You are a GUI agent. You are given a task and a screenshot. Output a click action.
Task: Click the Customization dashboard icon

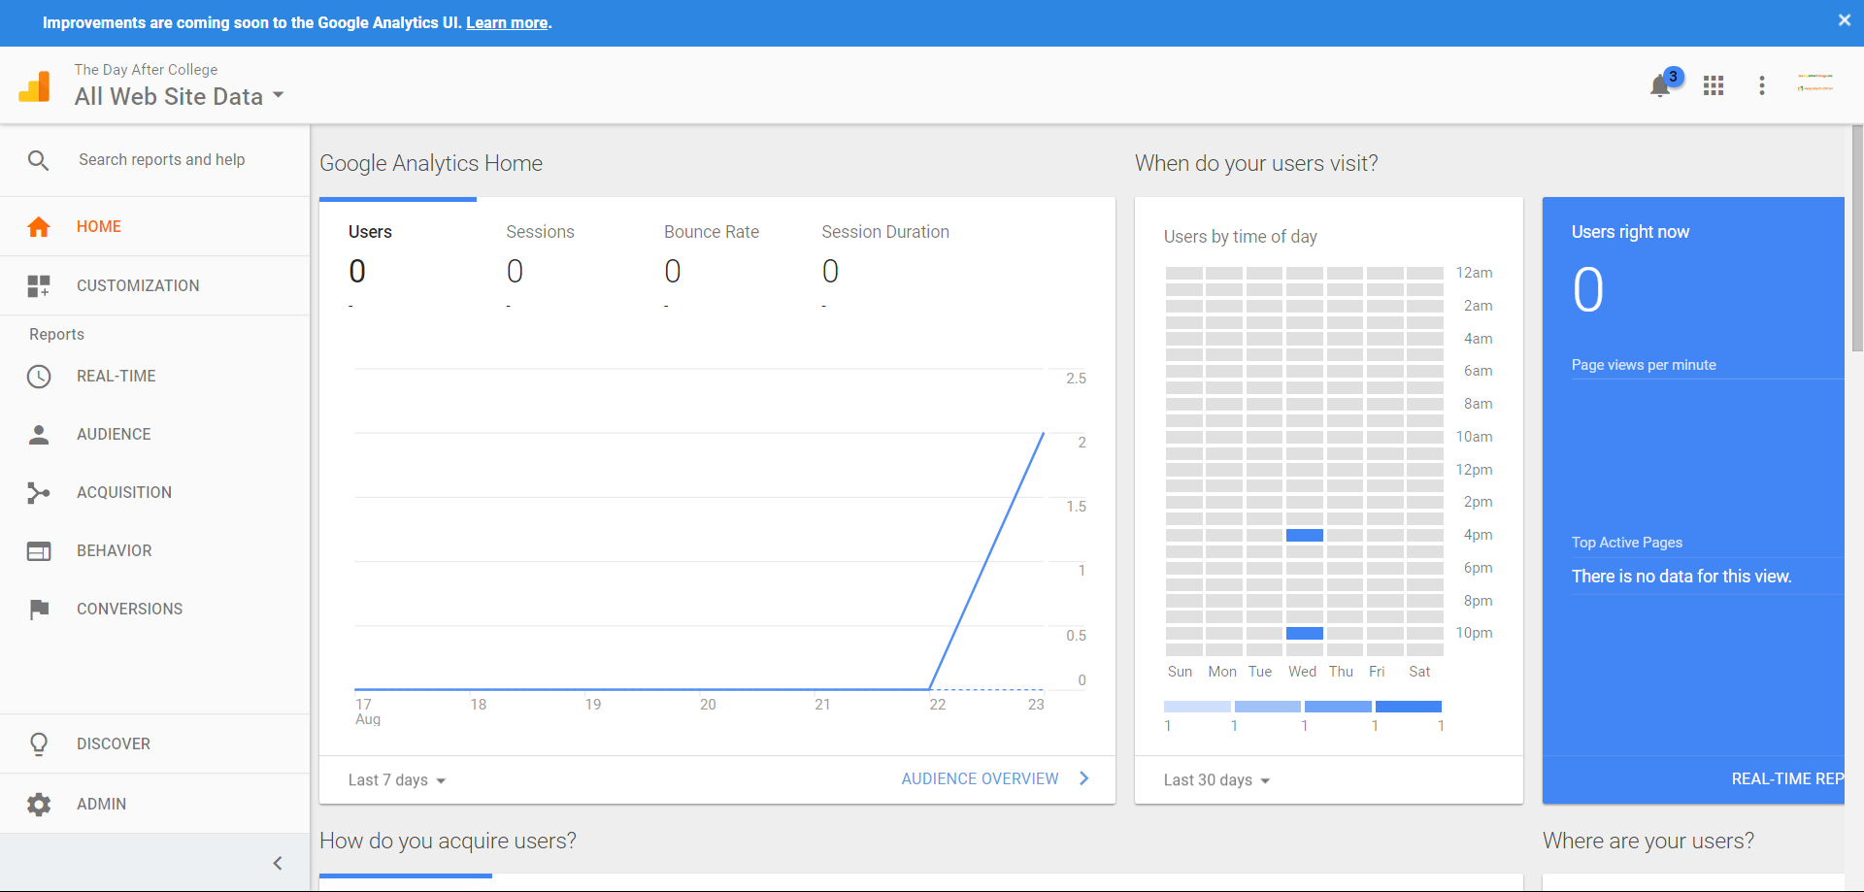pyautogui.click(x=39, y=285)
